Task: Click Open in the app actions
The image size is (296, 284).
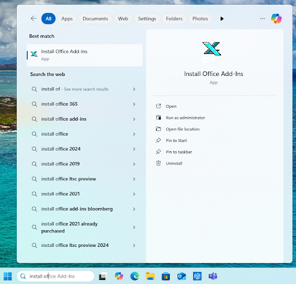Action: pyautogui.click(x=171, y=107)
